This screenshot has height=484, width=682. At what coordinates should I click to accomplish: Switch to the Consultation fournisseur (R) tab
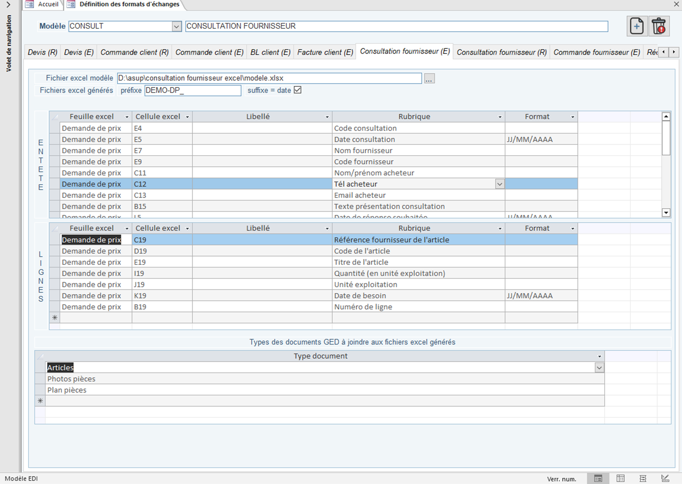coord(501,52)
